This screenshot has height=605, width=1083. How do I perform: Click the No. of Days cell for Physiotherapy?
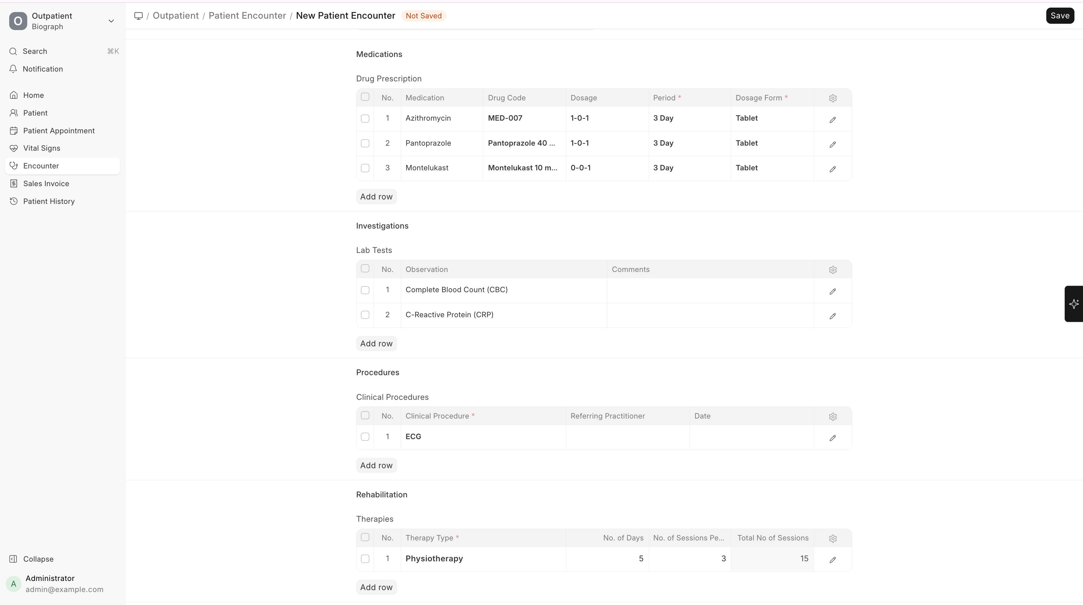(x=607, y=559)
